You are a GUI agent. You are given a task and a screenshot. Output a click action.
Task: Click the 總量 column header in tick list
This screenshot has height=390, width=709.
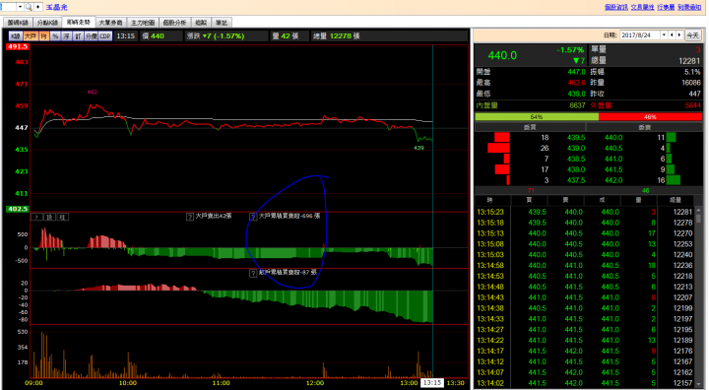(676, 200)
